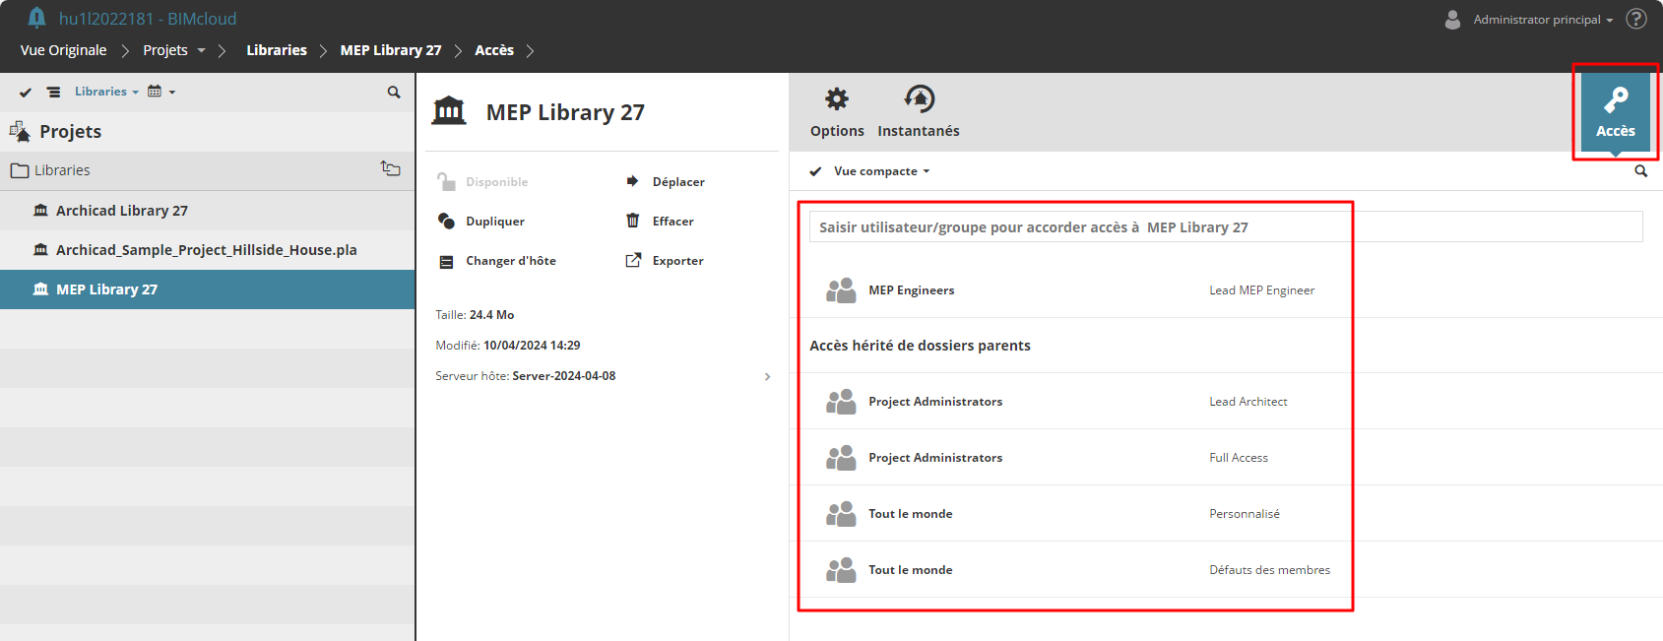This screenshot has height=641, width=1663.
Task: Open the Vue compacte dropdown
Action: click(881, 171)
